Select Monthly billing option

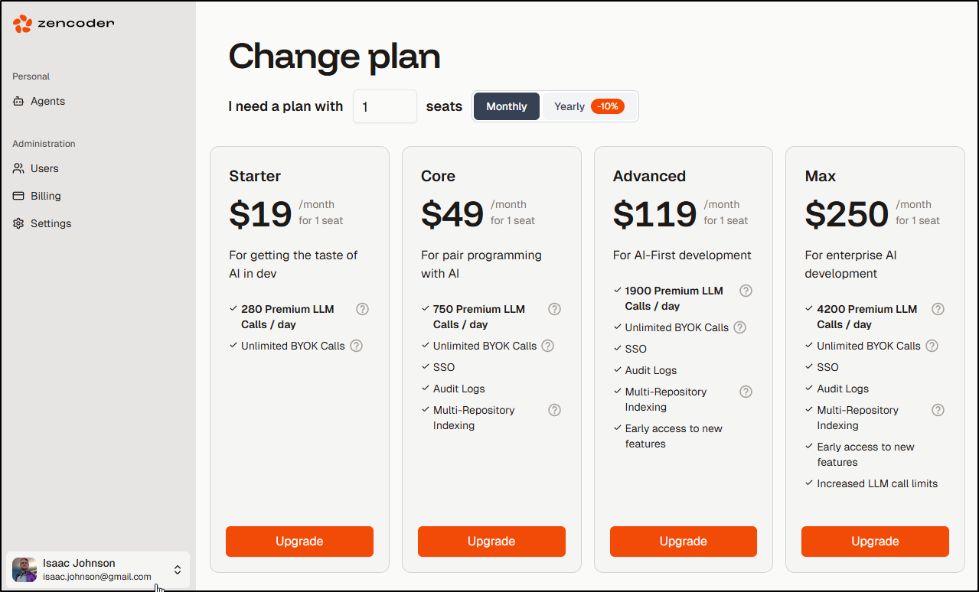point(507,106)
